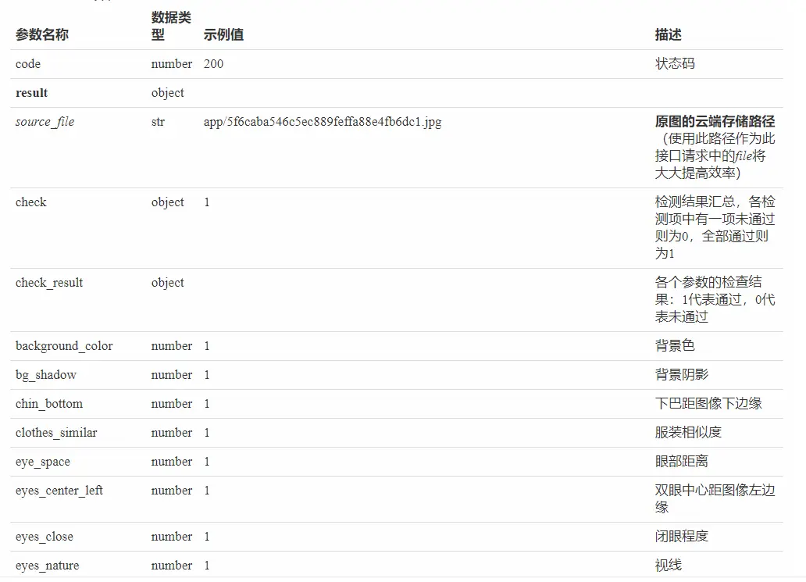Click the 描述 column header
The height and width of the screenshot is (582, 806).
(669, 34)
